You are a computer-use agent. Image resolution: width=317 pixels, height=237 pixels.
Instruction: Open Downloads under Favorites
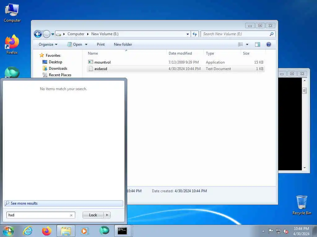(x=58, y=68)
